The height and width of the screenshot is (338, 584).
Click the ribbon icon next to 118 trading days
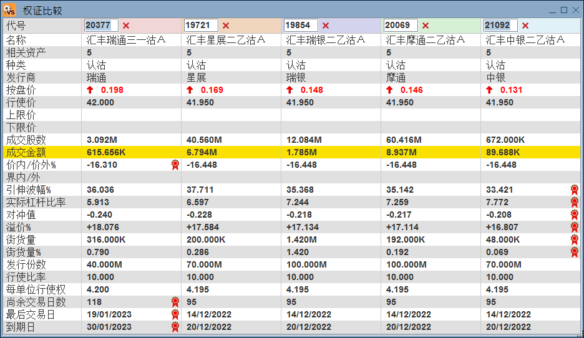click(175, 302)
